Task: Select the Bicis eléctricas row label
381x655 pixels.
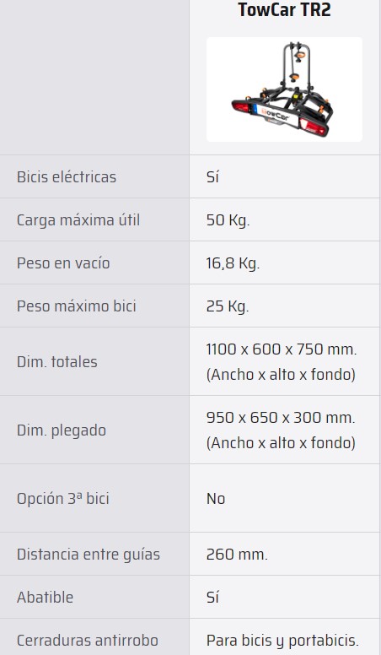Action: click(67, 176)
